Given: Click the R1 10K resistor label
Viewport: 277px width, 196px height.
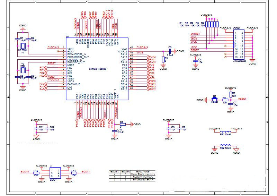Looking at the screenshot, I should point(181,24).
